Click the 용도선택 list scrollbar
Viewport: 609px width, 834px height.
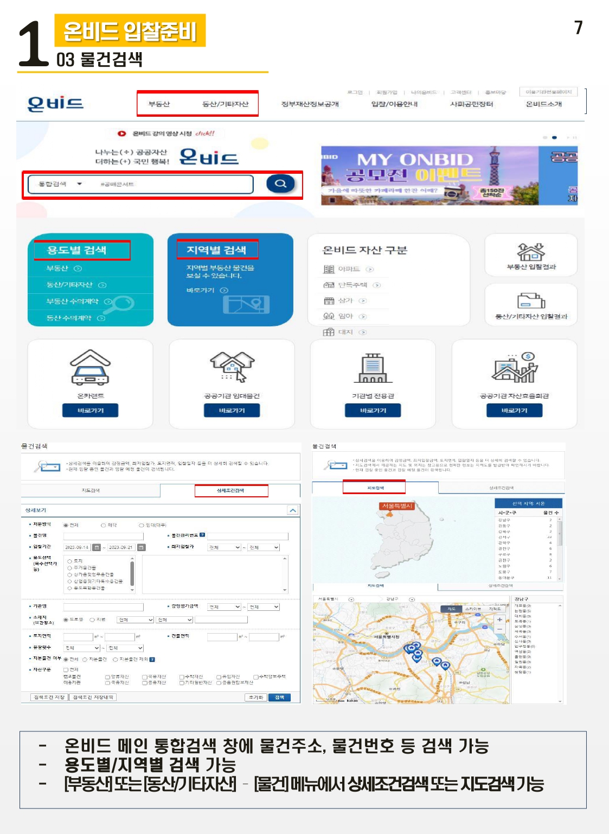(x=132, y=573)
